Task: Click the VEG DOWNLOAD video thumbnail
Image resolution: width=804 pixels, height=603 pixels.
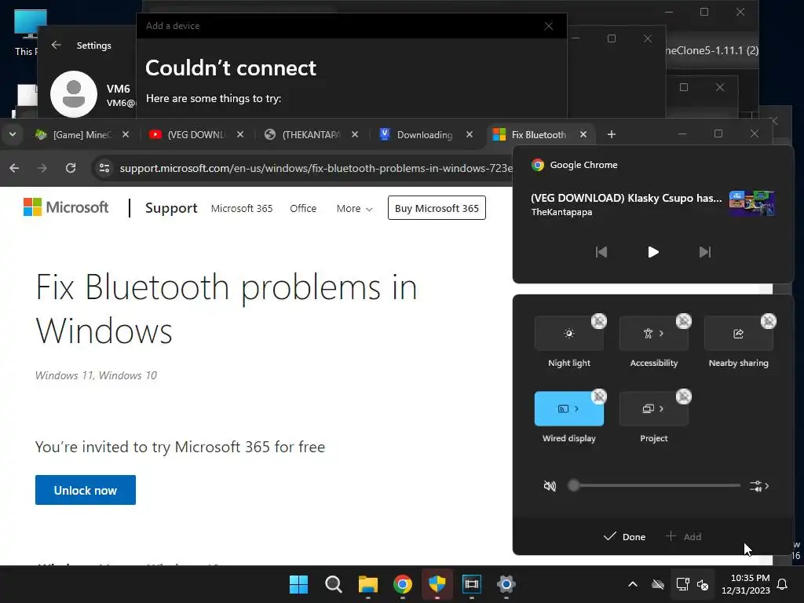Action: [751, 203]
